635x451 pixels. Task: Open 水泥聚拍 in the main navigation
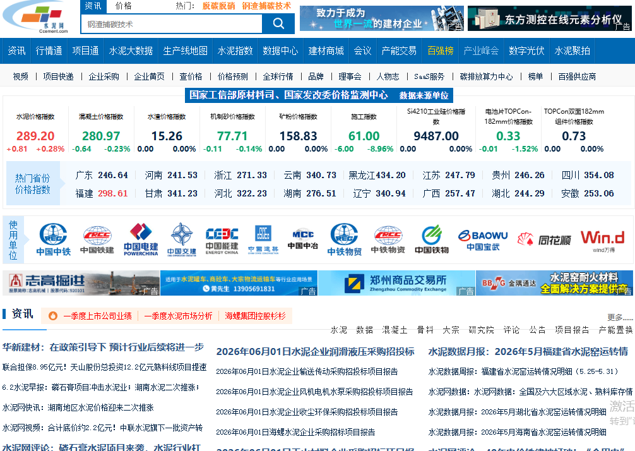pos(573,51)
